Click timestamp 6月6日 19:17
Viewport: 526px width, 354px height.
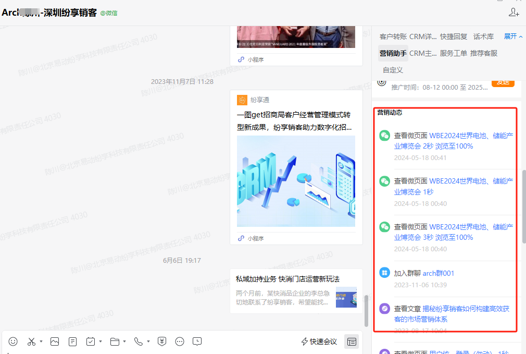pos(182,260)
